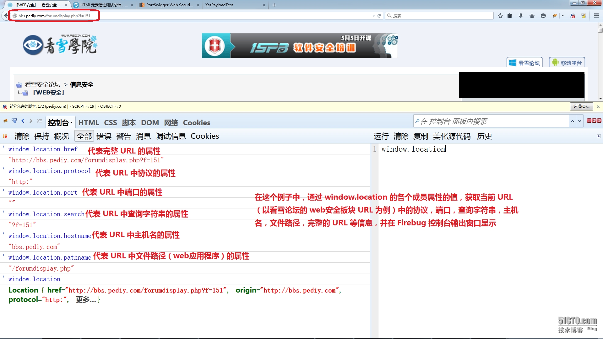Filter console by 警告

123,136
